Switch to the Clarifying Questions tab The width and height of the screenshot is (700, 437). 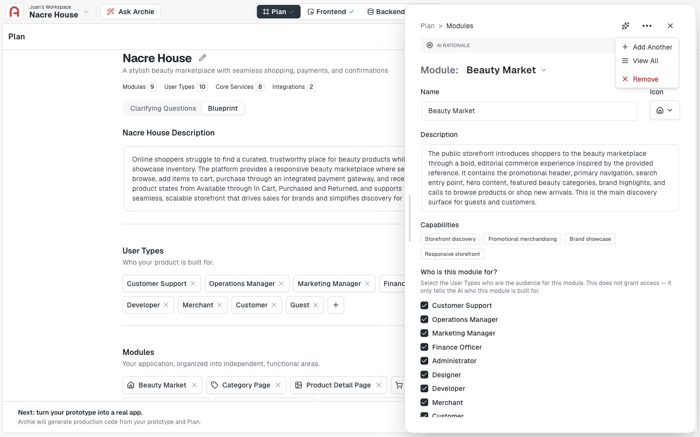pyautogui.click(x=163, y=108)
